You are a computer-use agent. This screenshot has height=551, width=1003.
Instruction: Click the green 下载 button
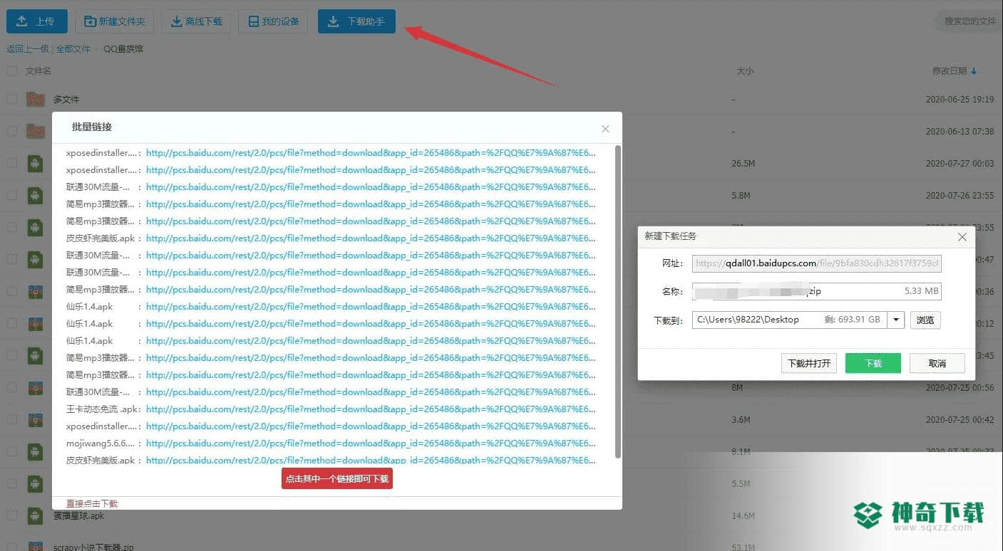(x=873, y=363)
